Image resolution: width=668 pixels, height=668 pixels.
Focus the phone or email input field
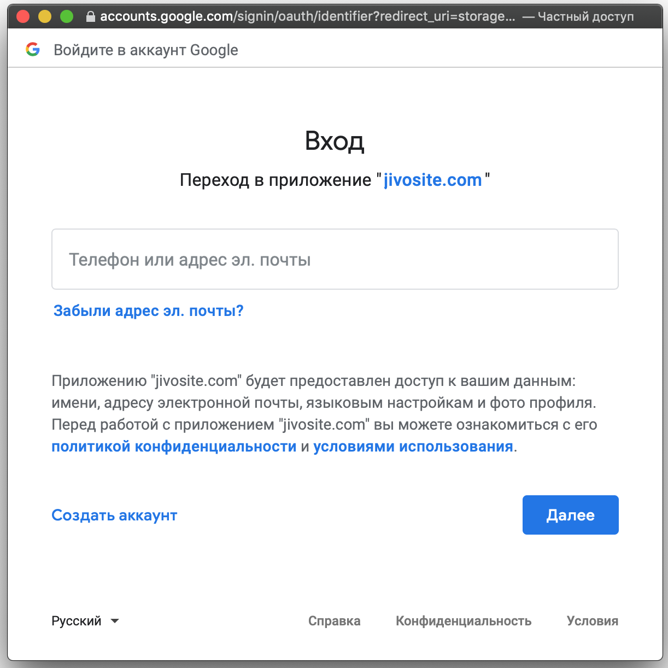pos(335,259)
